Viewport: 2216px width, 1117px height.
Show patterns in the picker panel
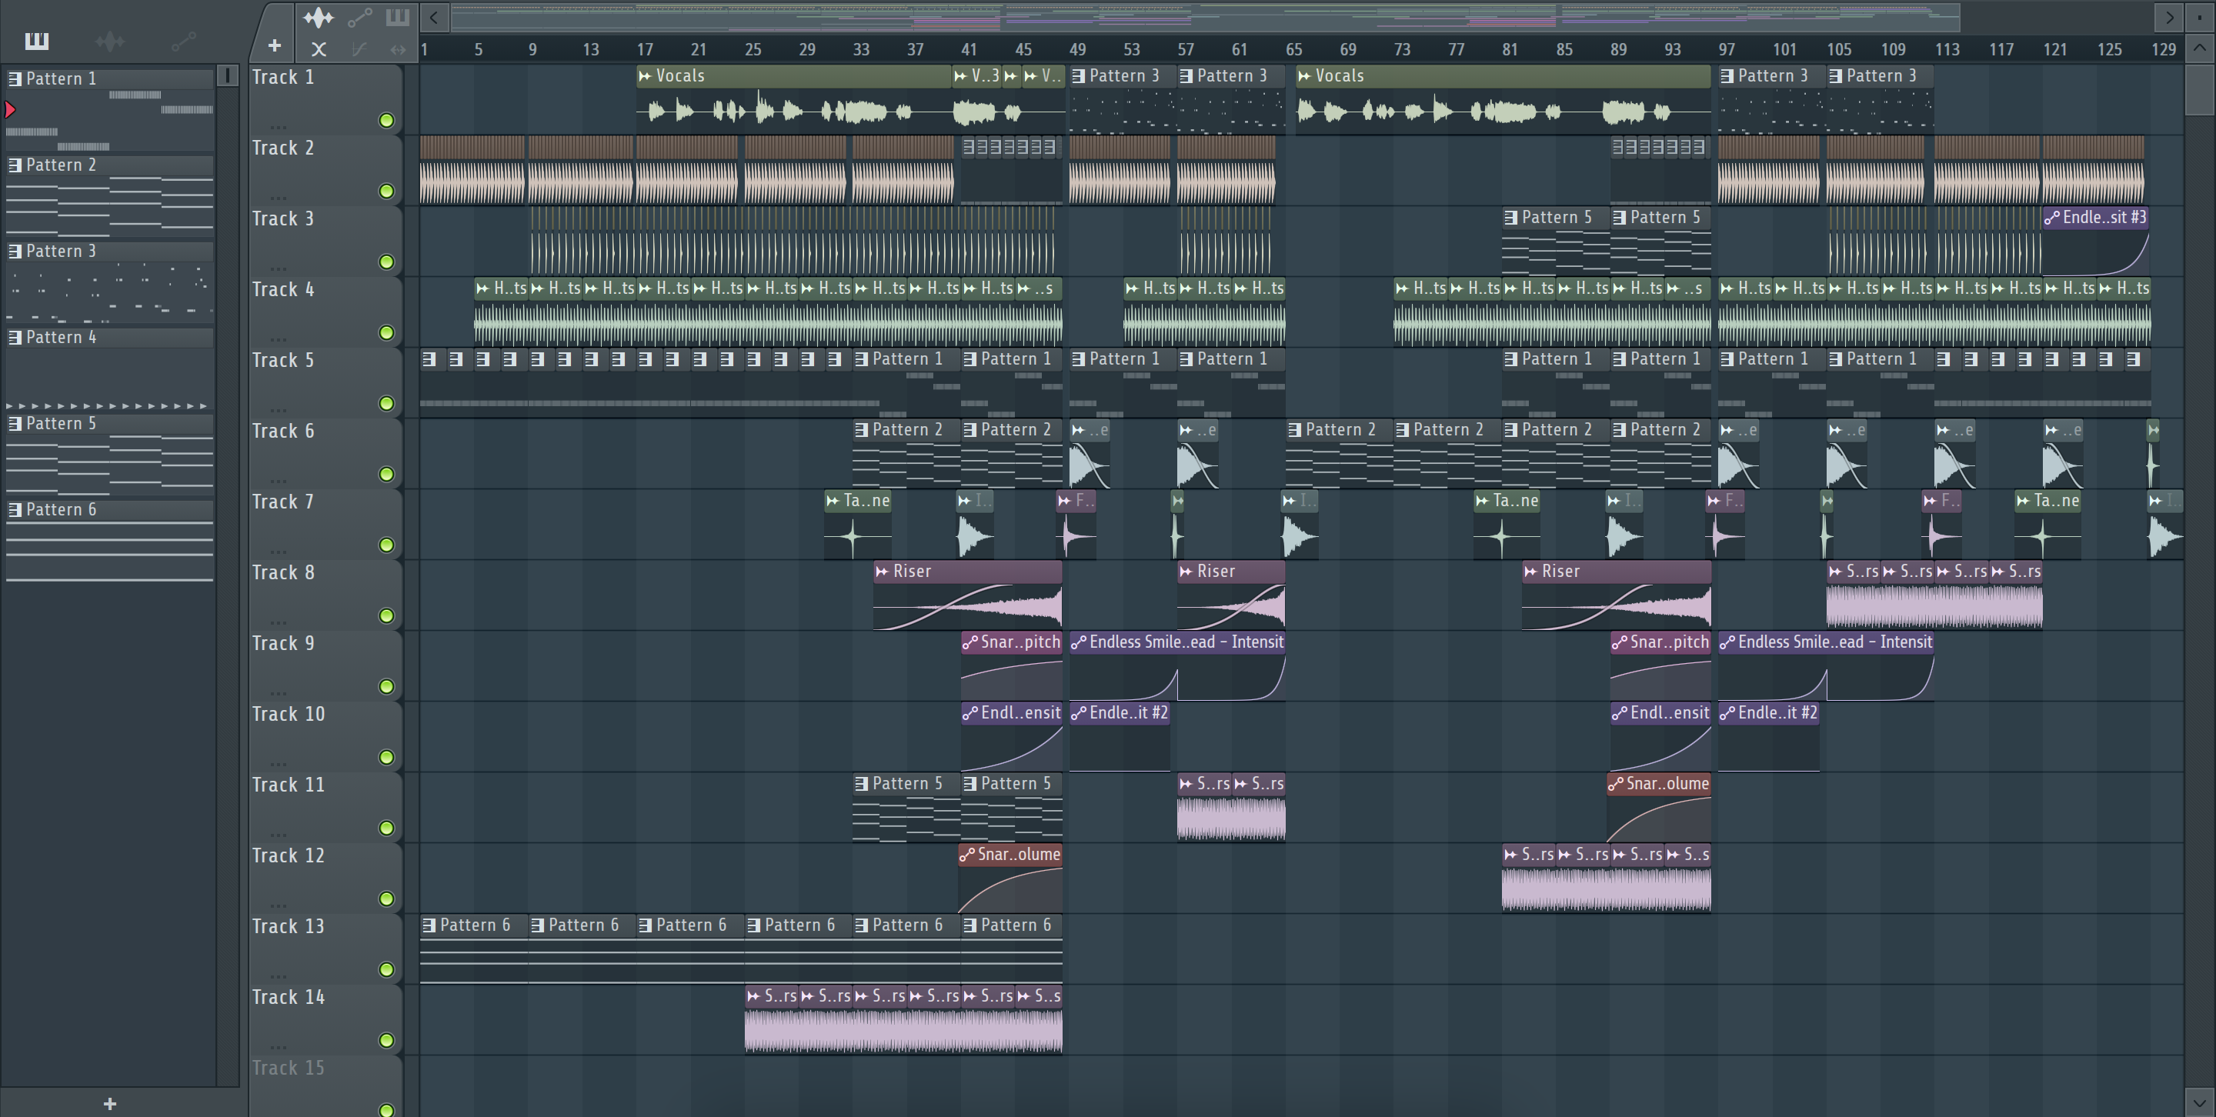click(x=36, y=41)
